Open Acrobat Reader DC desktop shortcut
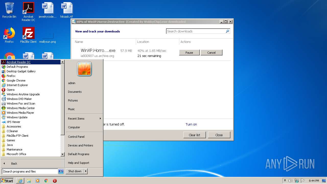This screenshot has height=184, width=327. click(x=28, y=12)
